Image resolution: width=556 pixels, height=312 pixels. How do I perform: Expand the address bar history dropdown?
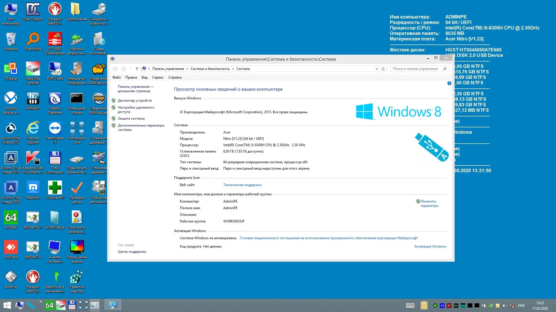pos(376,69)
